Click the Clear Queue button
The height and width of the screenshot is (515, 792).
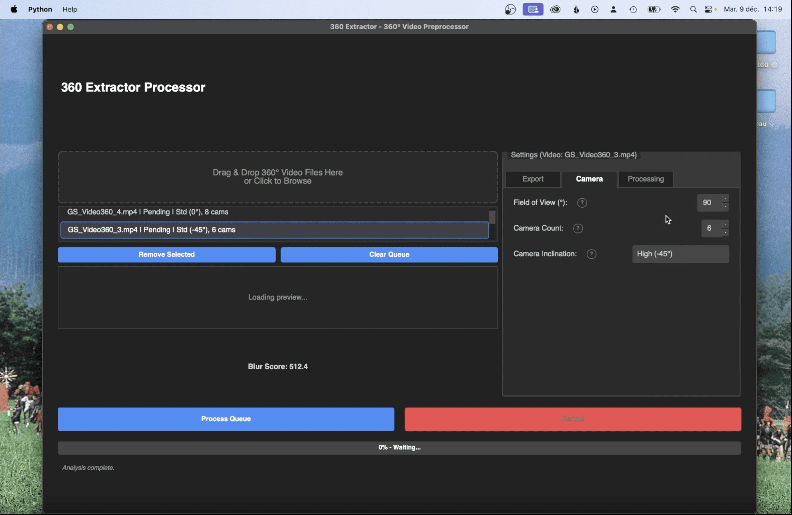tap(389, 255)
